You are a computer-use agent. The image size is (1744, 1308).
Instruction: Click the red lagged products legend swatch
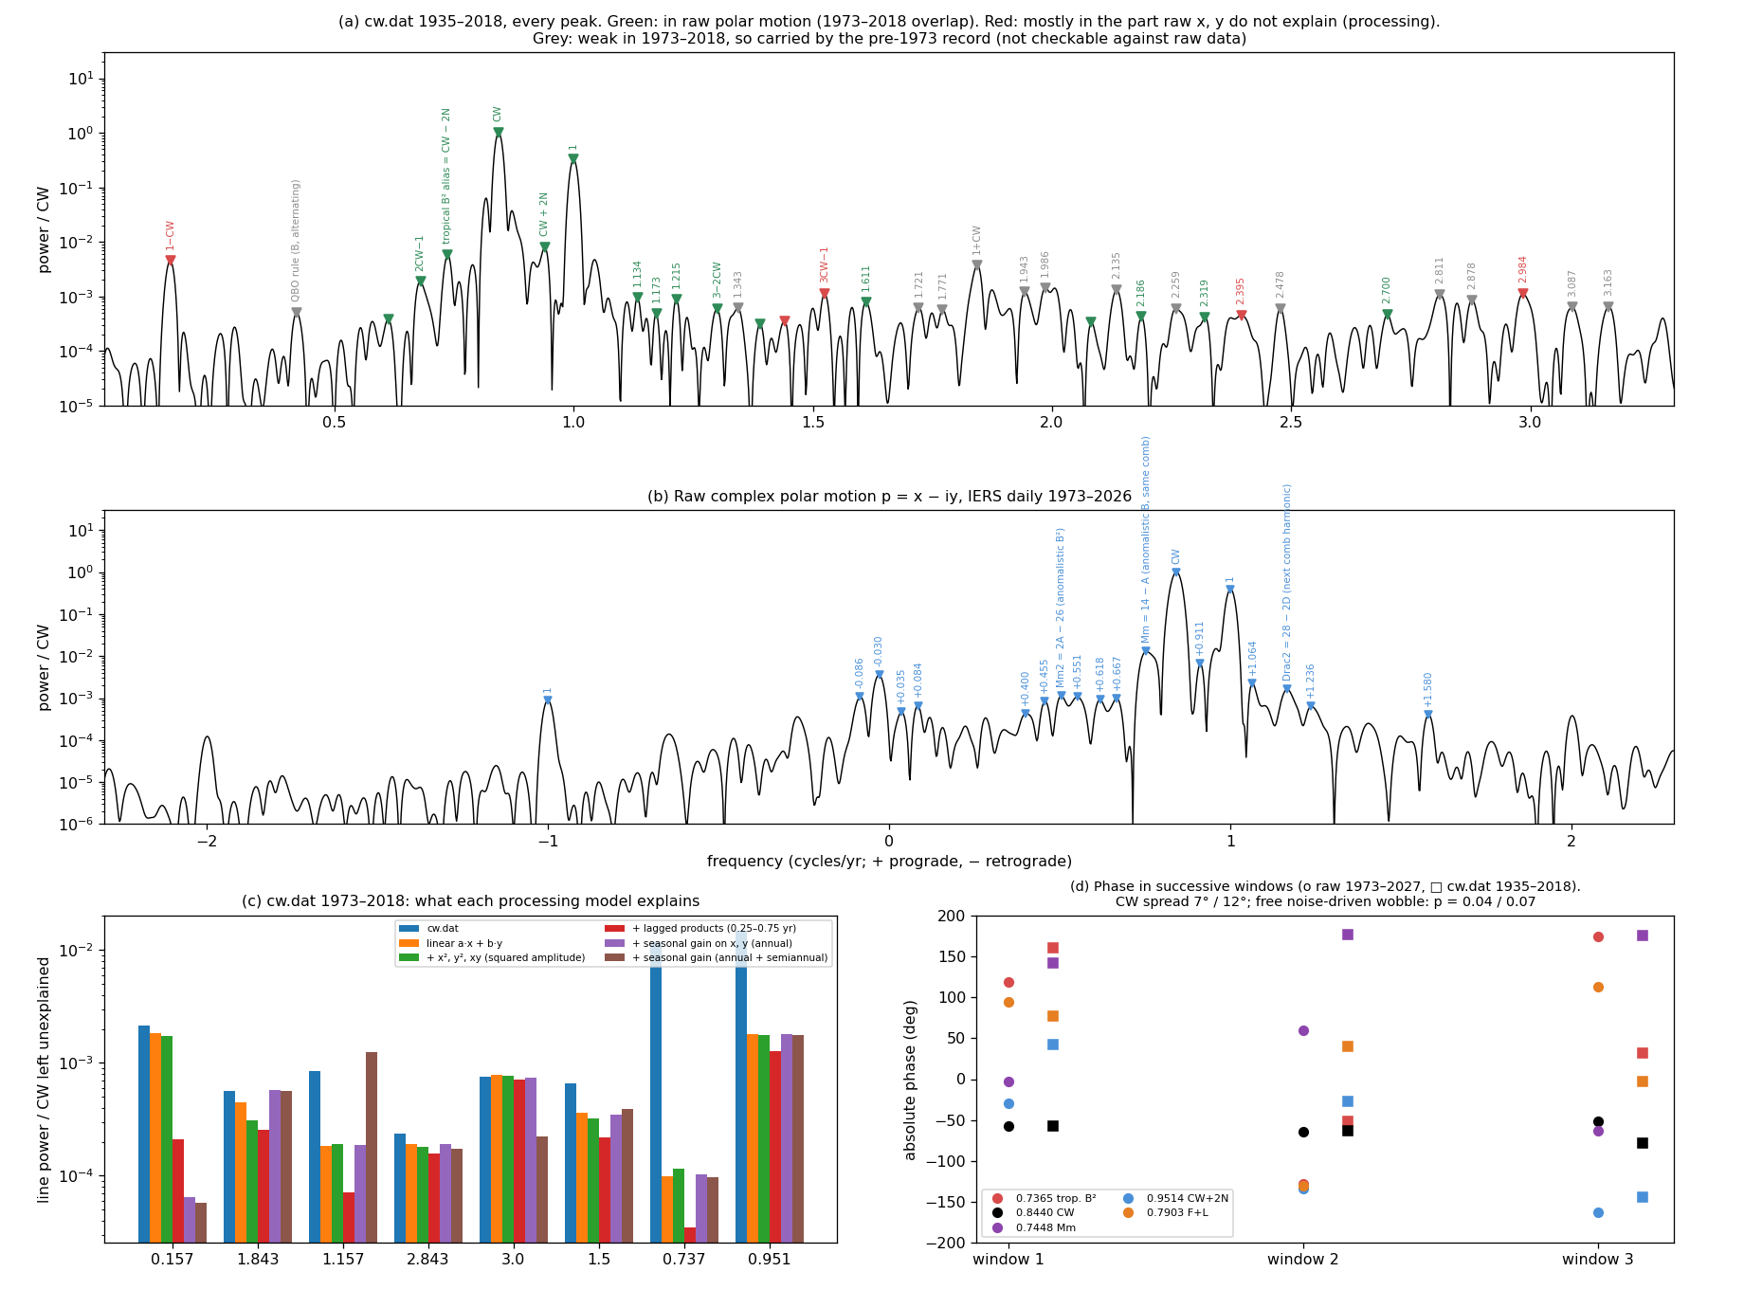click(x=615, y=929)
